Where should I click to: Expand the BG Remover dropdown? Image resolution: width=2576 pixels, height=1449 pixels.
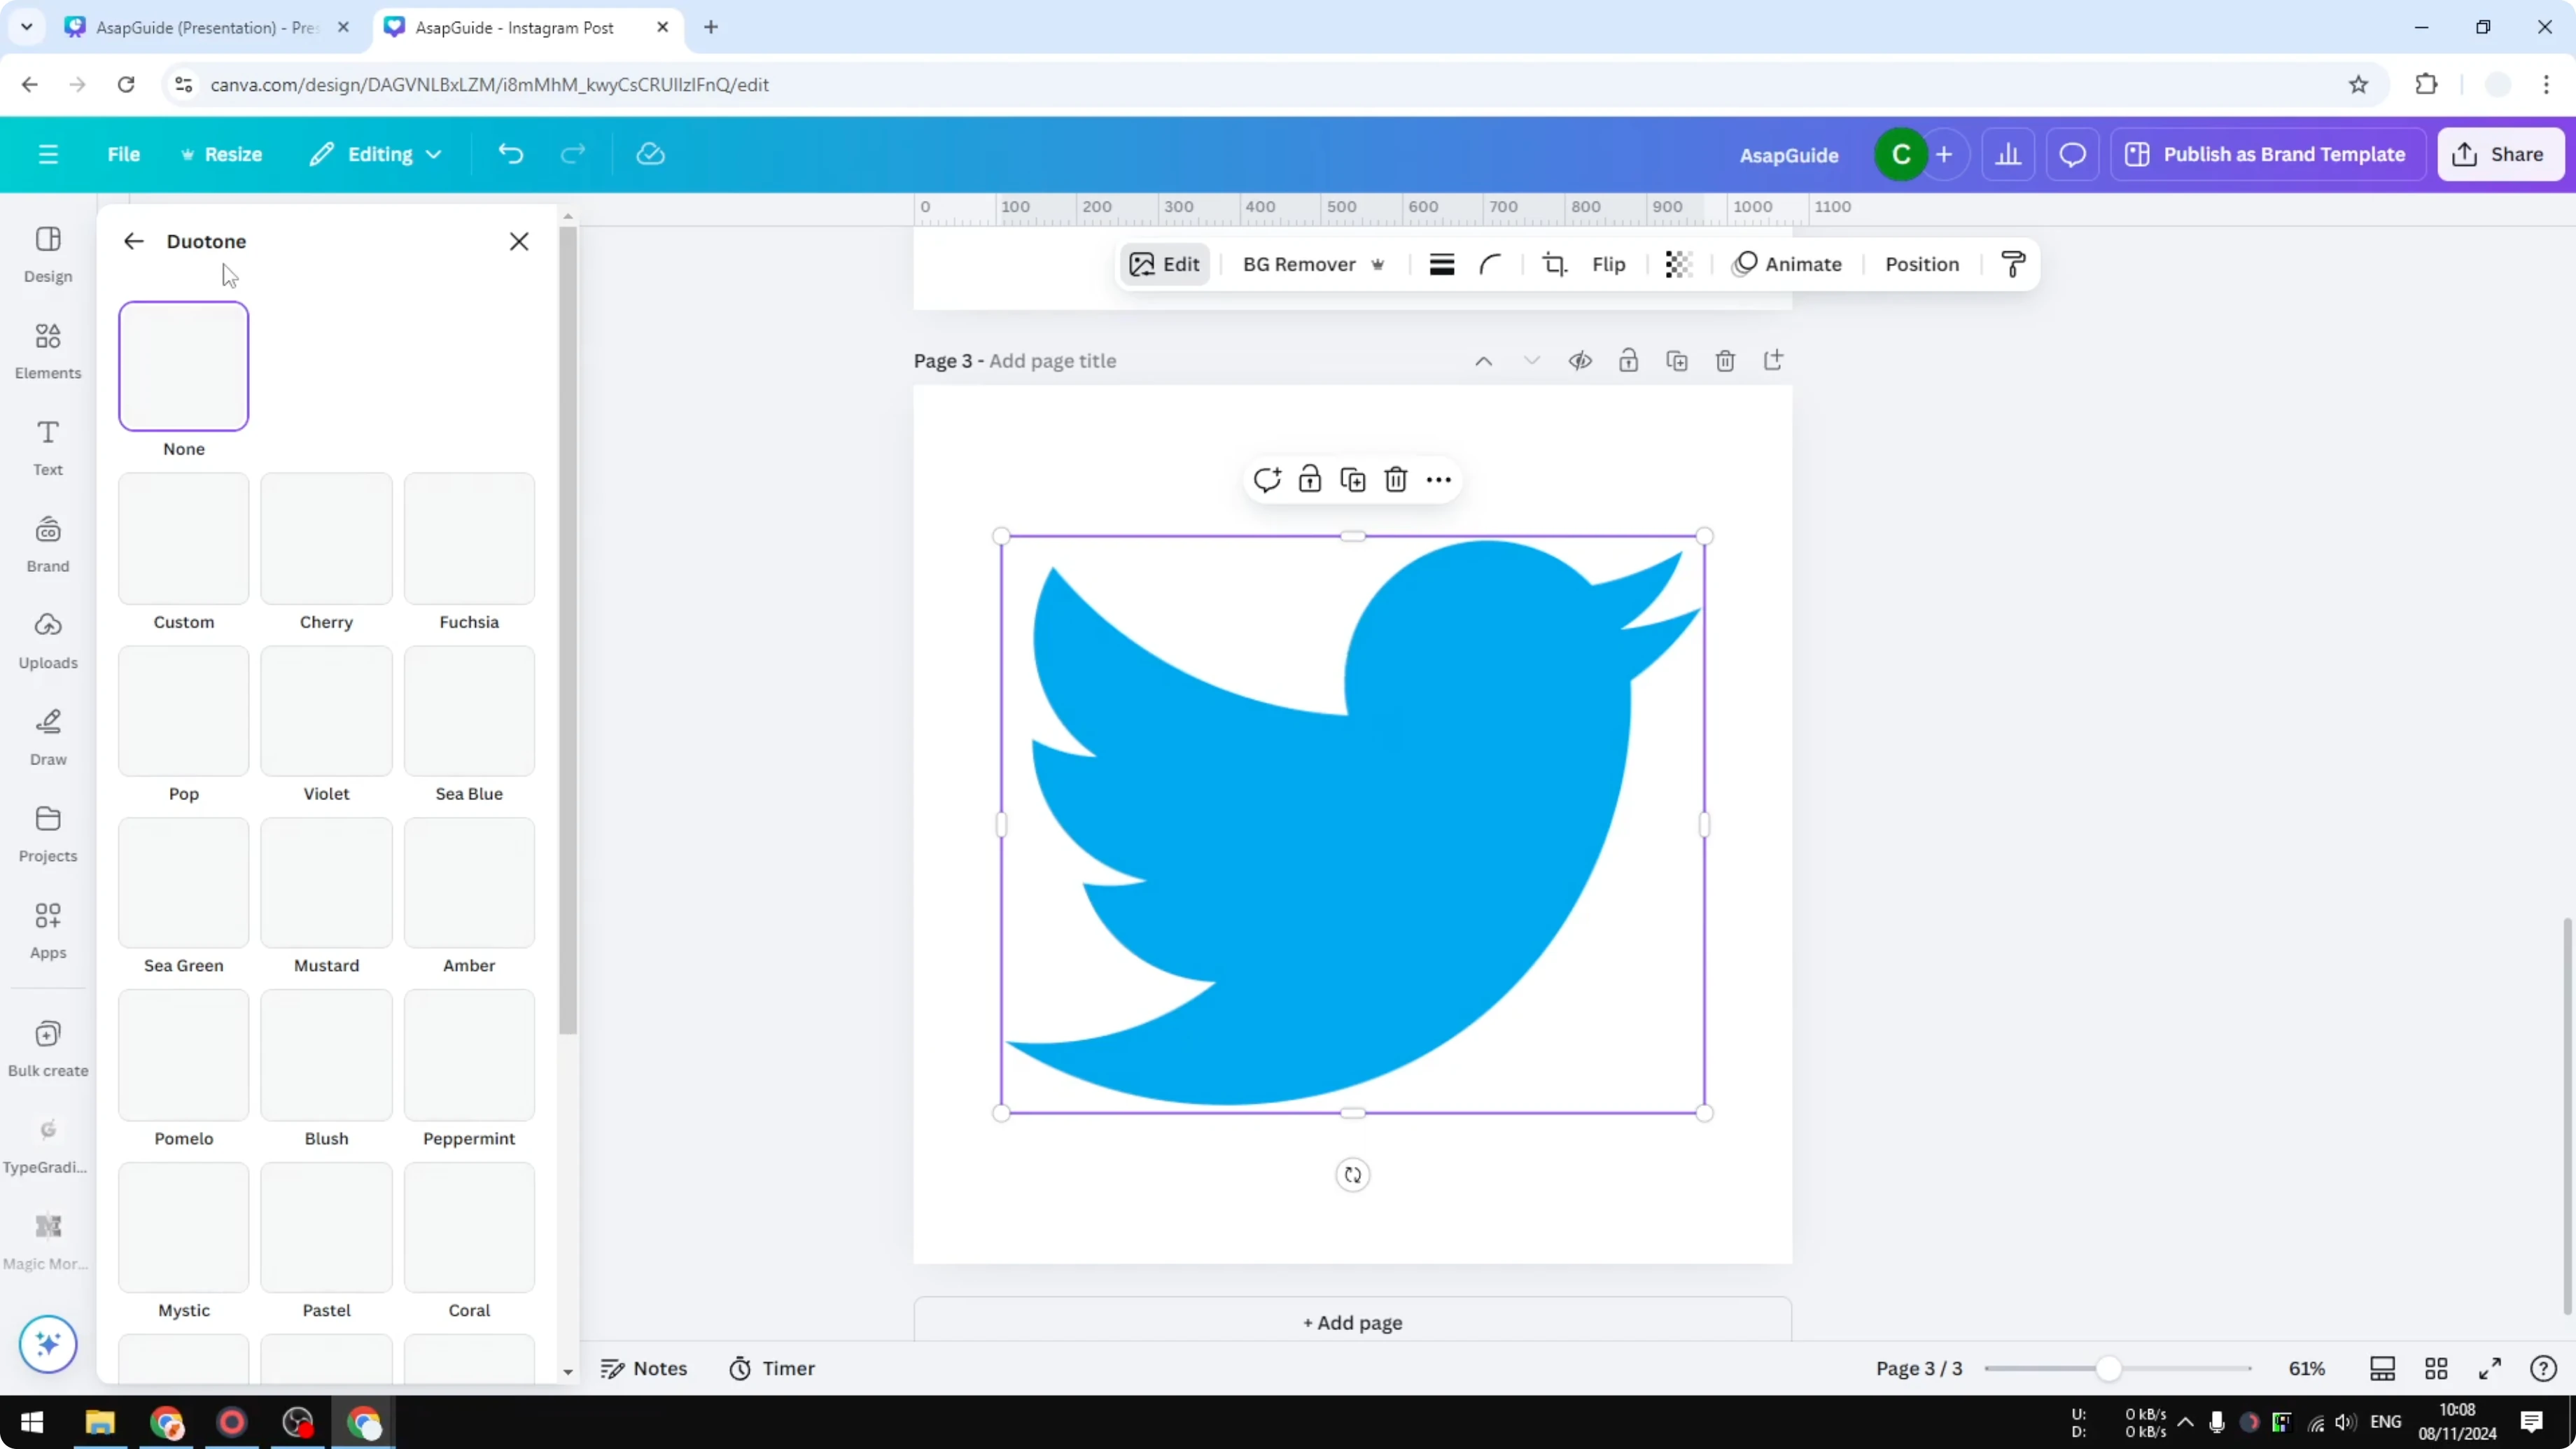1379,264
